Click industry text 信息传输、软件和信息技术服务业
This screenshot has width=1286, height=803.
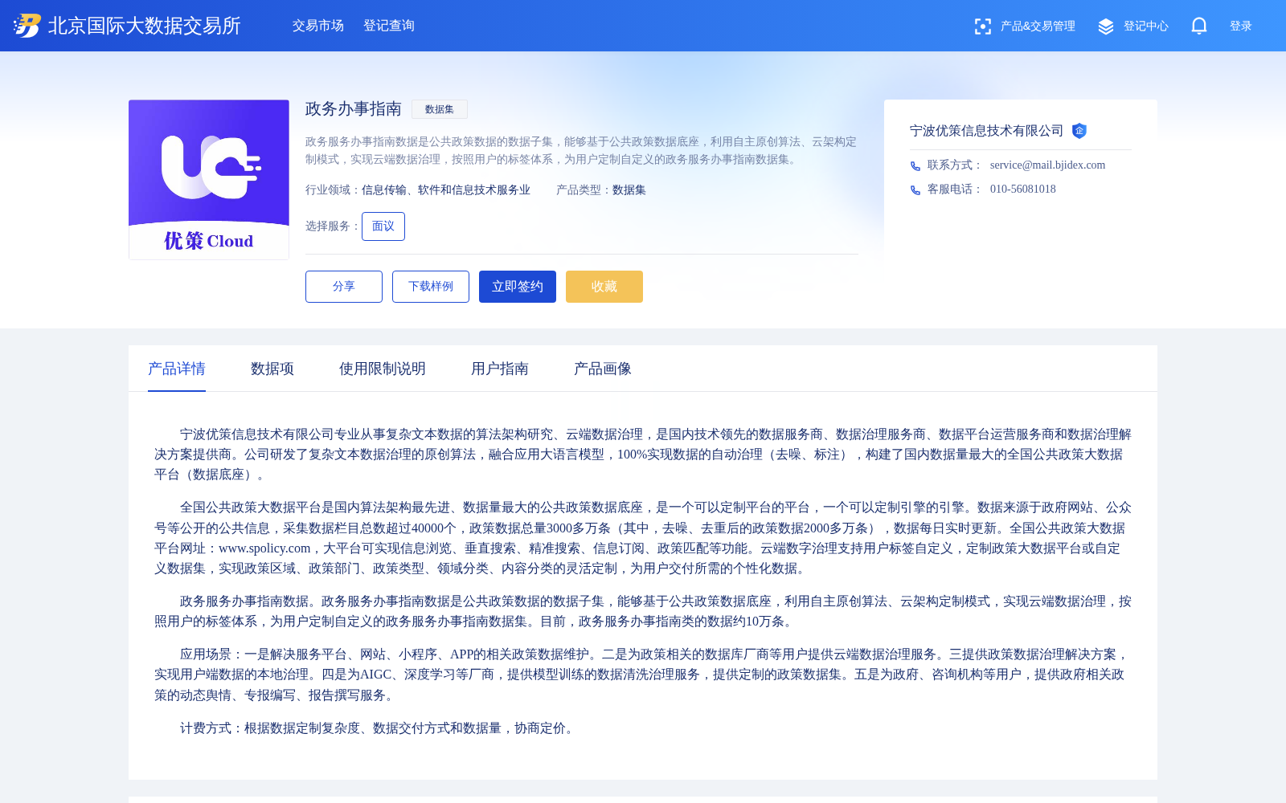point(446,190)
